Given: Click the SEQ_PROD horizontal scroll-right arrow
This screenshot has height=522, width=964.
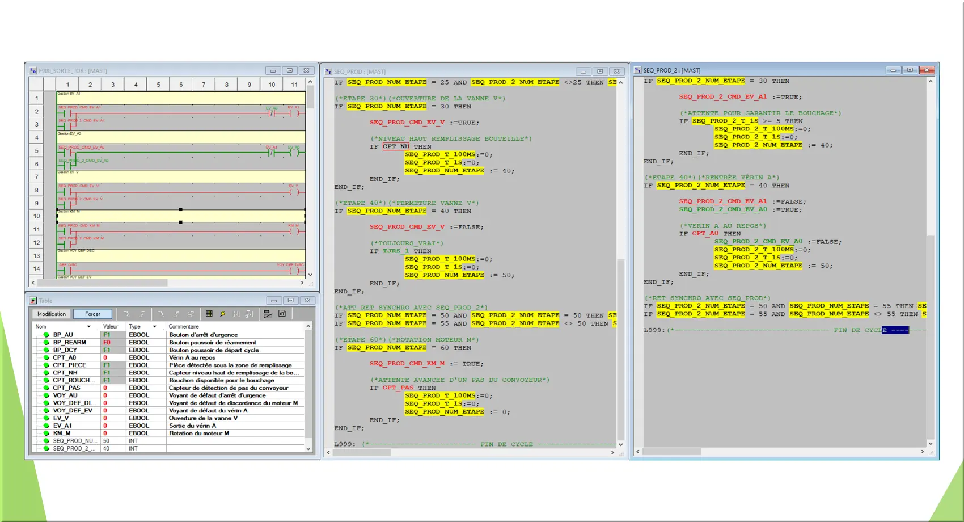Looking at the screenshot, I should pos(612,452).
